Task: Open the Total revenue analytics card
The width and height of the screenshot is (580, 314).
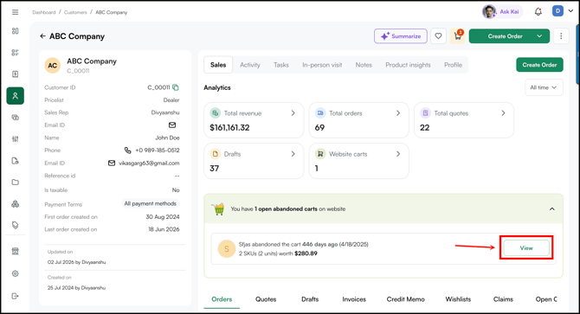Action: pyautogui.click(x=254, y=120)
